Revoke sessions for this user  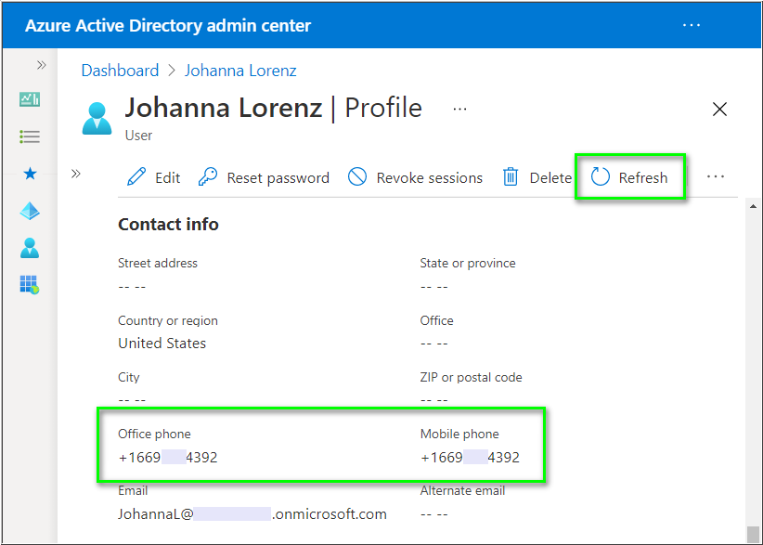coord(416,177)
